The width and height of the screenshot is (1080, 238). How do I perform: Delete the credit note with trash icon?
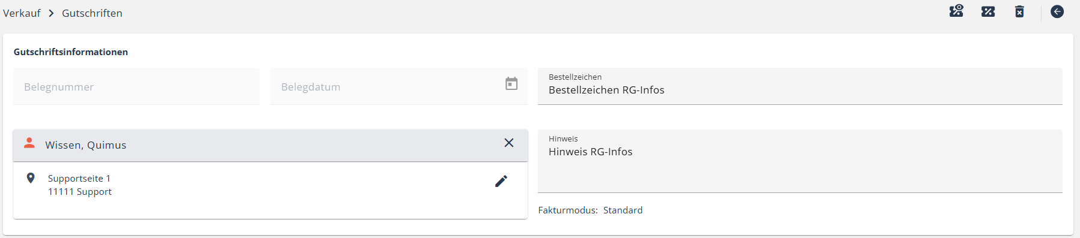pyautogui.click(x=1019, y=11)
